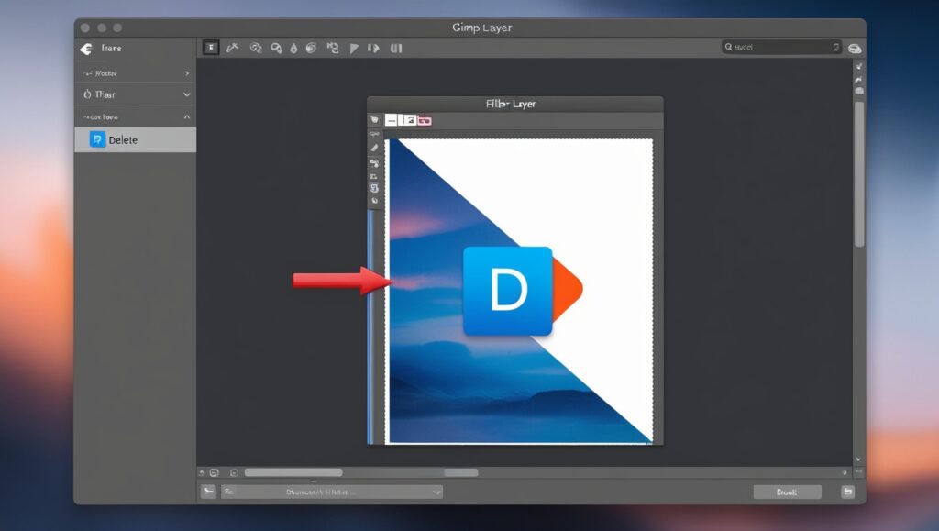This screenshot has width=939, height=531.
Task: Choose the spiral warp tool icon
Action: tap(311, 48)
